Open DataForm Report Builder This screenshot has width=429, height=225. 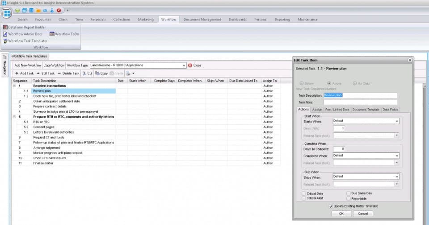point(24,27)
